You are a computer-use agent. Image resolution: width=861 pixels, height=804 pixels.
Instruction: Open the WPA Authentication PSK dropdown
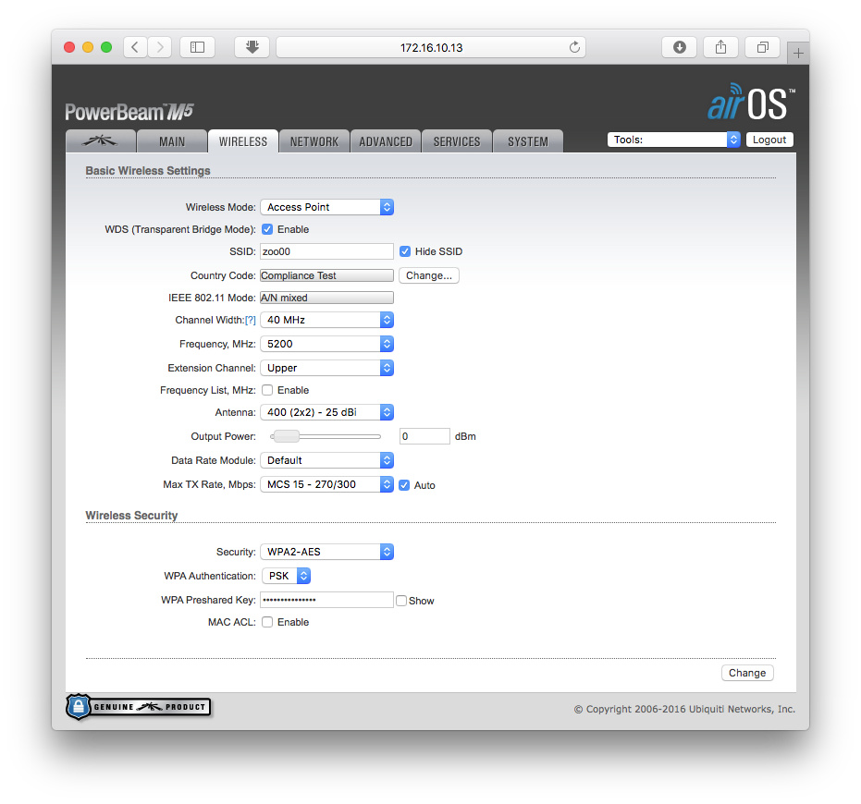(x=286, y=576)
